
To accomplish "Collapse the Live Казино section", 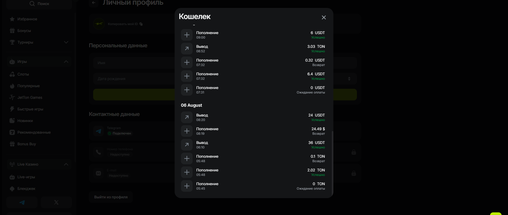I will (x=66, y=164).
